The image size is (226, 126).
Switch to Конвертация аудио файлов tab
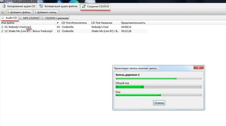tap(58, 6)
